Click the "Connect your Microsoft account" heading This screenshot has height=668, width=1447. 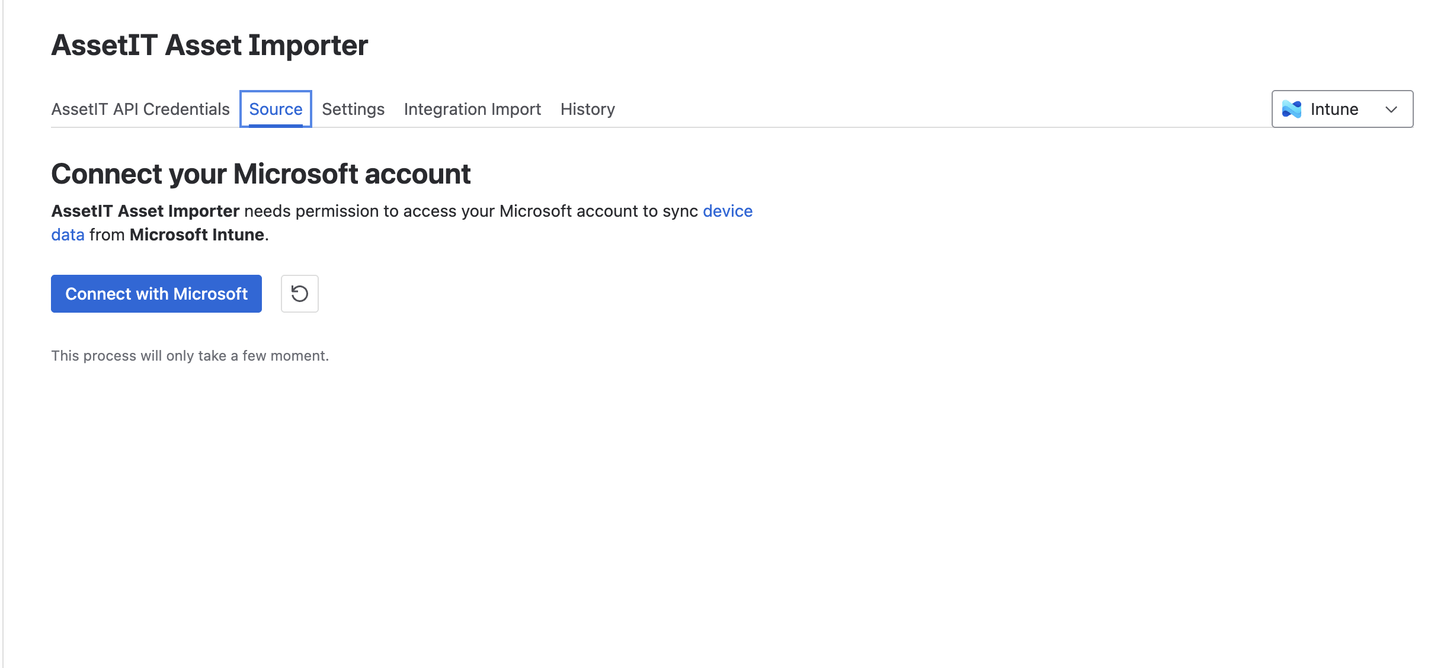tap(261, 174)
